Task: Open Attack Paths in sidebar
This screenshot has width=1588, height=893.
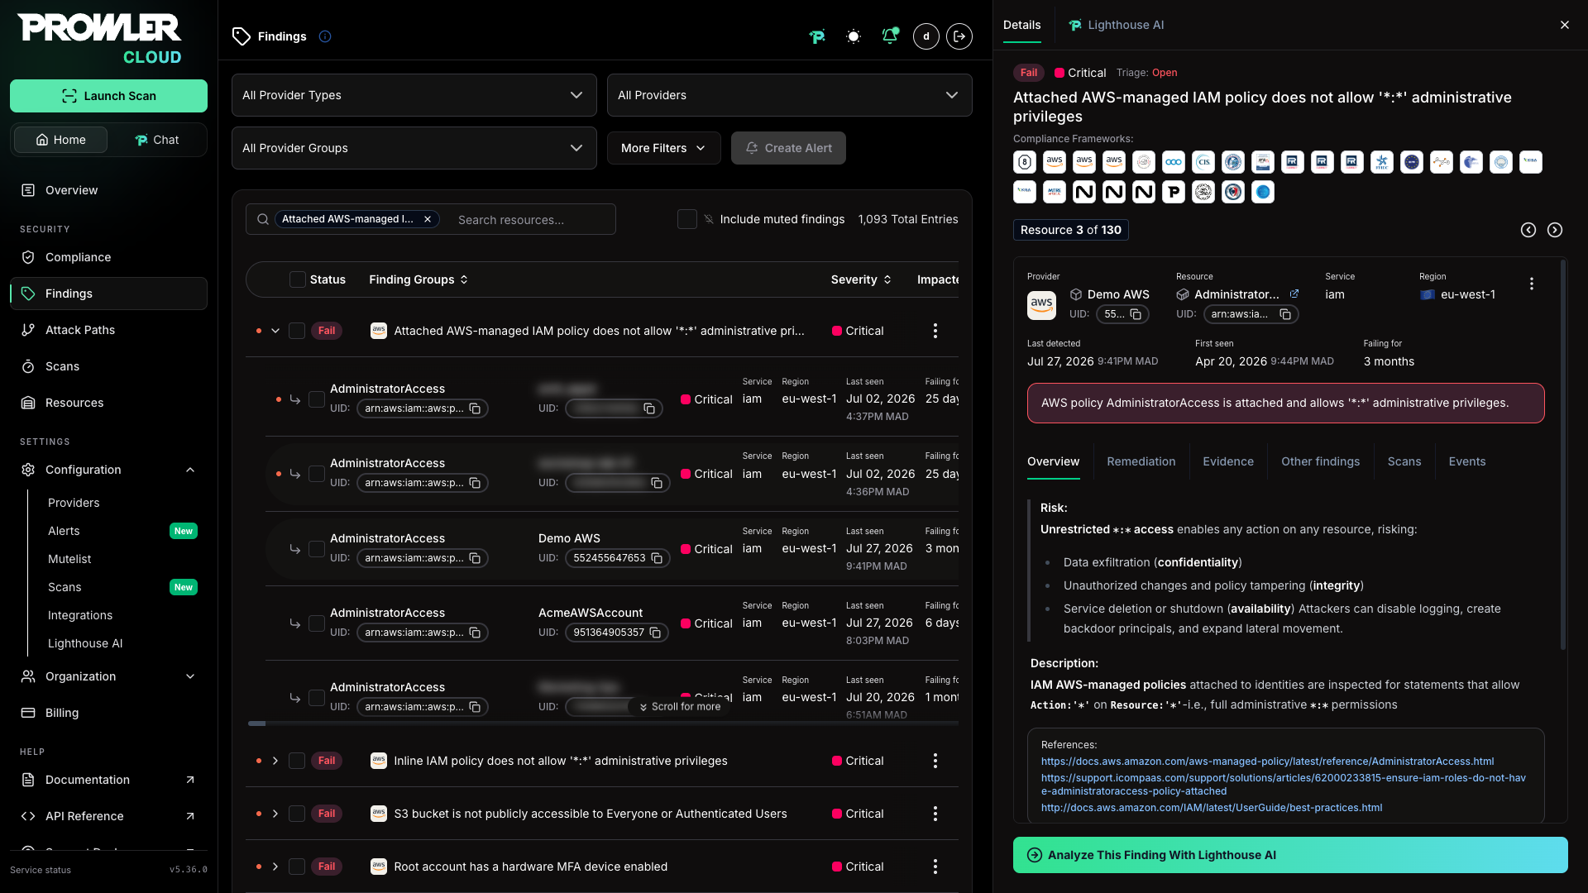Action: pyautogui.click(x=108, y=330)
